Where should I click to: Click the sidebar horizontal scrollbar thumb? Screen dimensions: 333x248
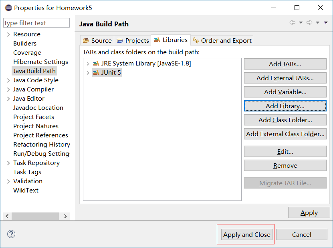35,216
